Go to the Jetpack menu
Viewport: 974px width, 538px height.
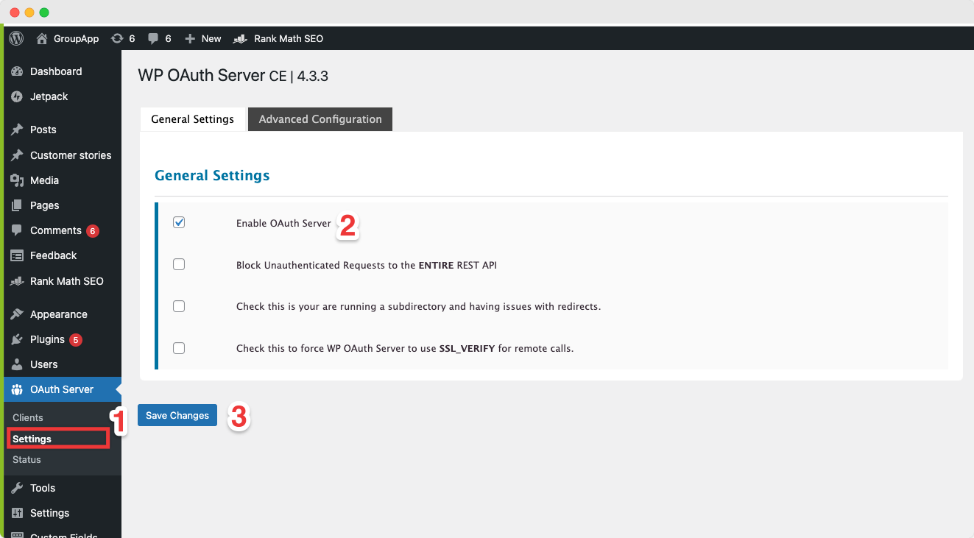(49, 96)
